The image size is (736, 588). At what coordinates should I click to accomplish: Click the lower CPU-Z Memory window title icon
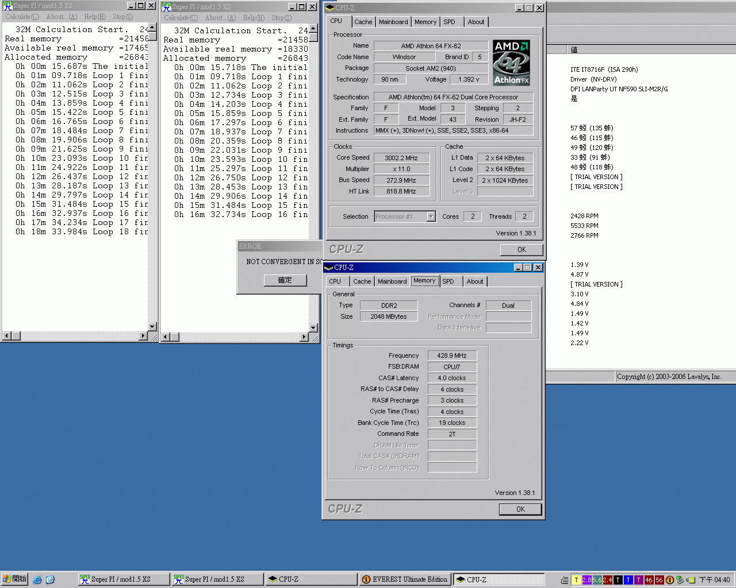tap(328, 268)
